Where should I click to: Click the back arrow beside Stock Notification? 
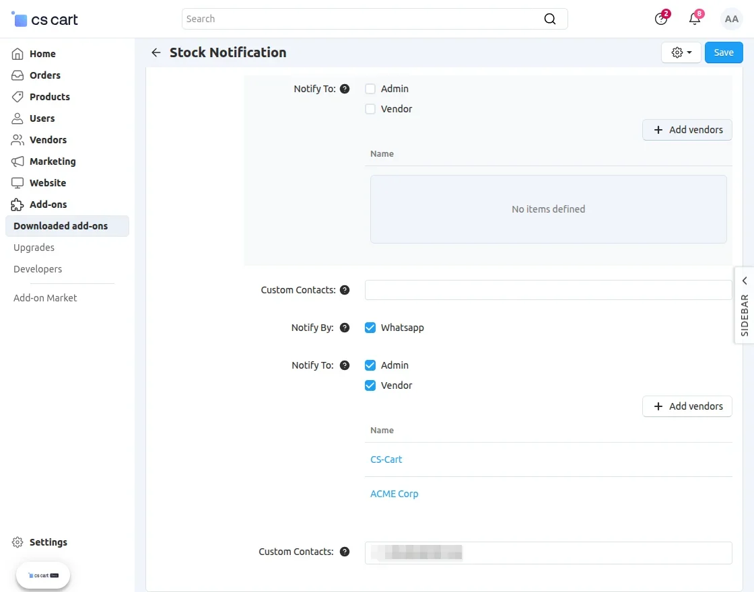[x=156, y=52]
